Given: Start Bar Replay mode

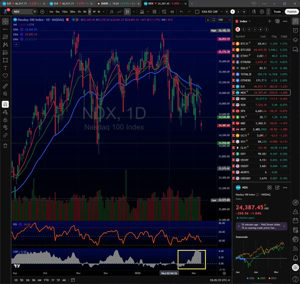Looking at the screenshot, I should (x=172, y=12).
